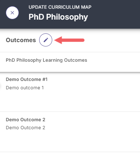The width and height of the screenshot is (140, 155).
Task: Click the '#1' in Demo Outcome #1 heading
Action: point(45,79)
